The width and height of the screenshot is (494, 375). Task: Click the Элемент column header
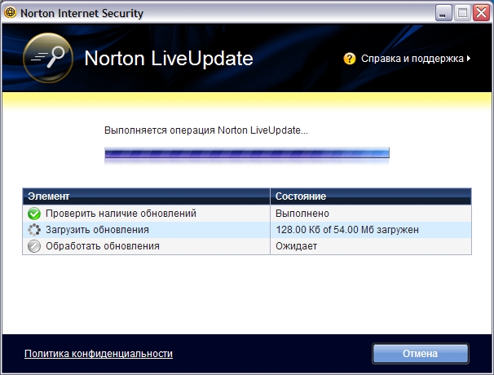pyautogui.click(x=146, y=196)
